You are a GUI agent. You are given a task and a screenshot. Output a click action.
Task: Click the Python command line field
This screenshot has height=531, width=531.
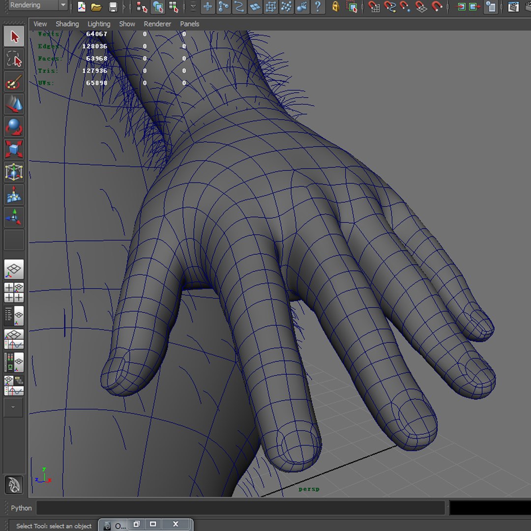(240, 507)
